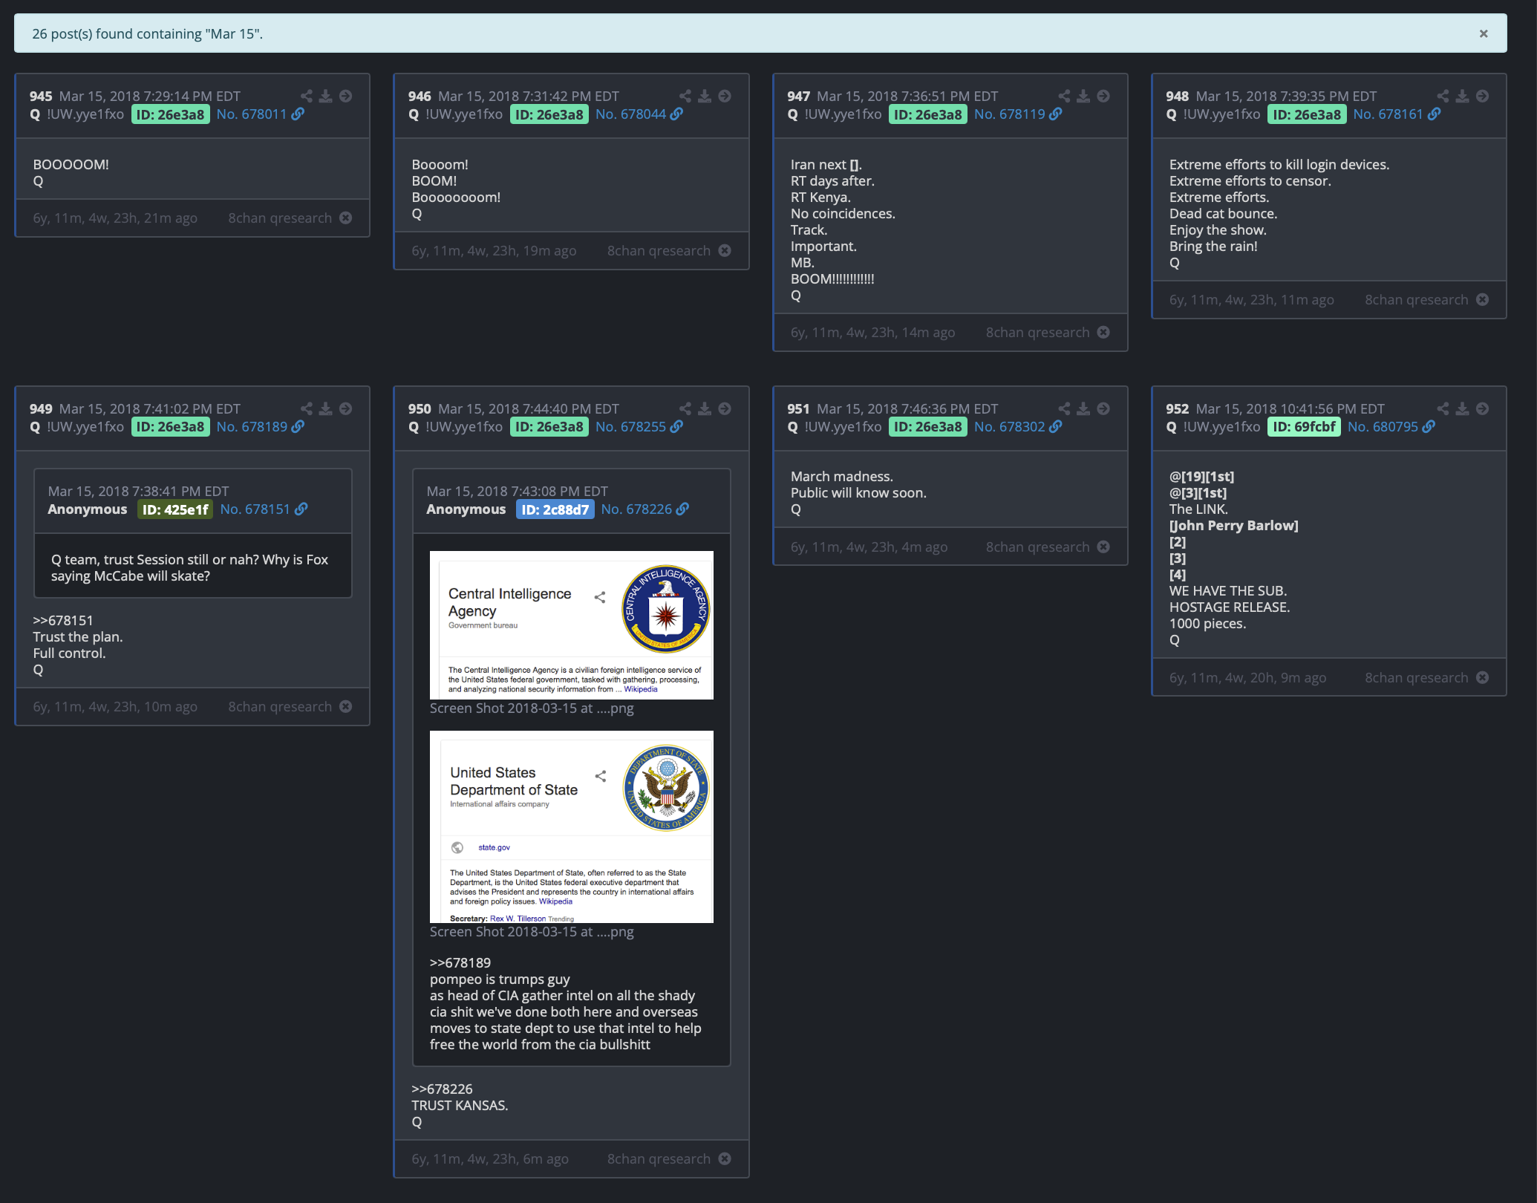Share post 949
Screen dimensions: 1537x1203
pyautogui.click(x=306, y=408)
